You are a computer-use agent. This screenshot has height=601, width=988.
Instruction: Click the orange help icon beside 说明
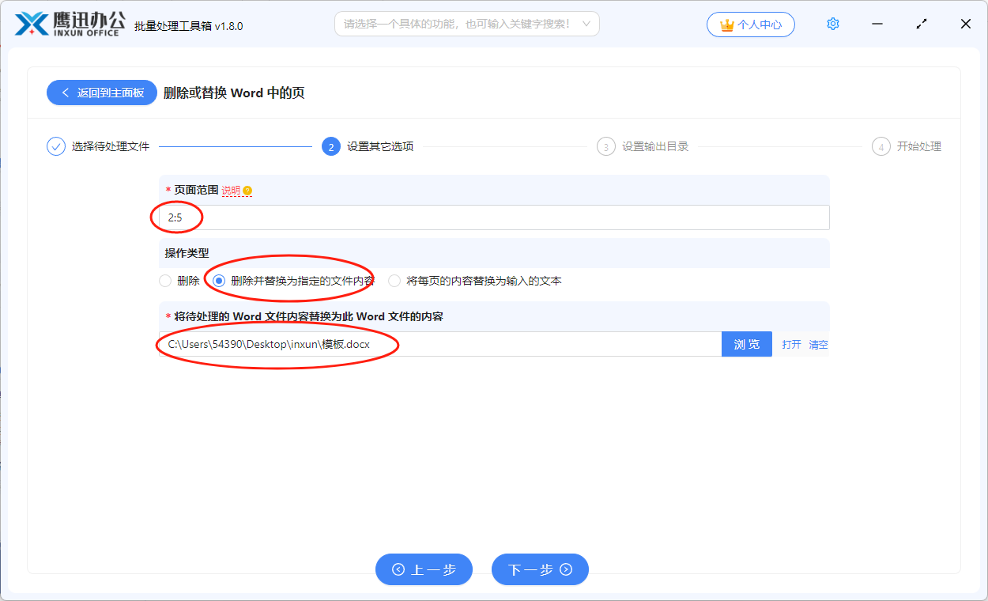[x=247, y=191]
